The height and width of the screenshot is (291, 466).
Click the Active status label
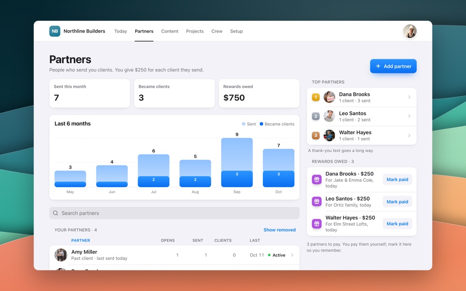pyautogui.click(x=279, y=255)
